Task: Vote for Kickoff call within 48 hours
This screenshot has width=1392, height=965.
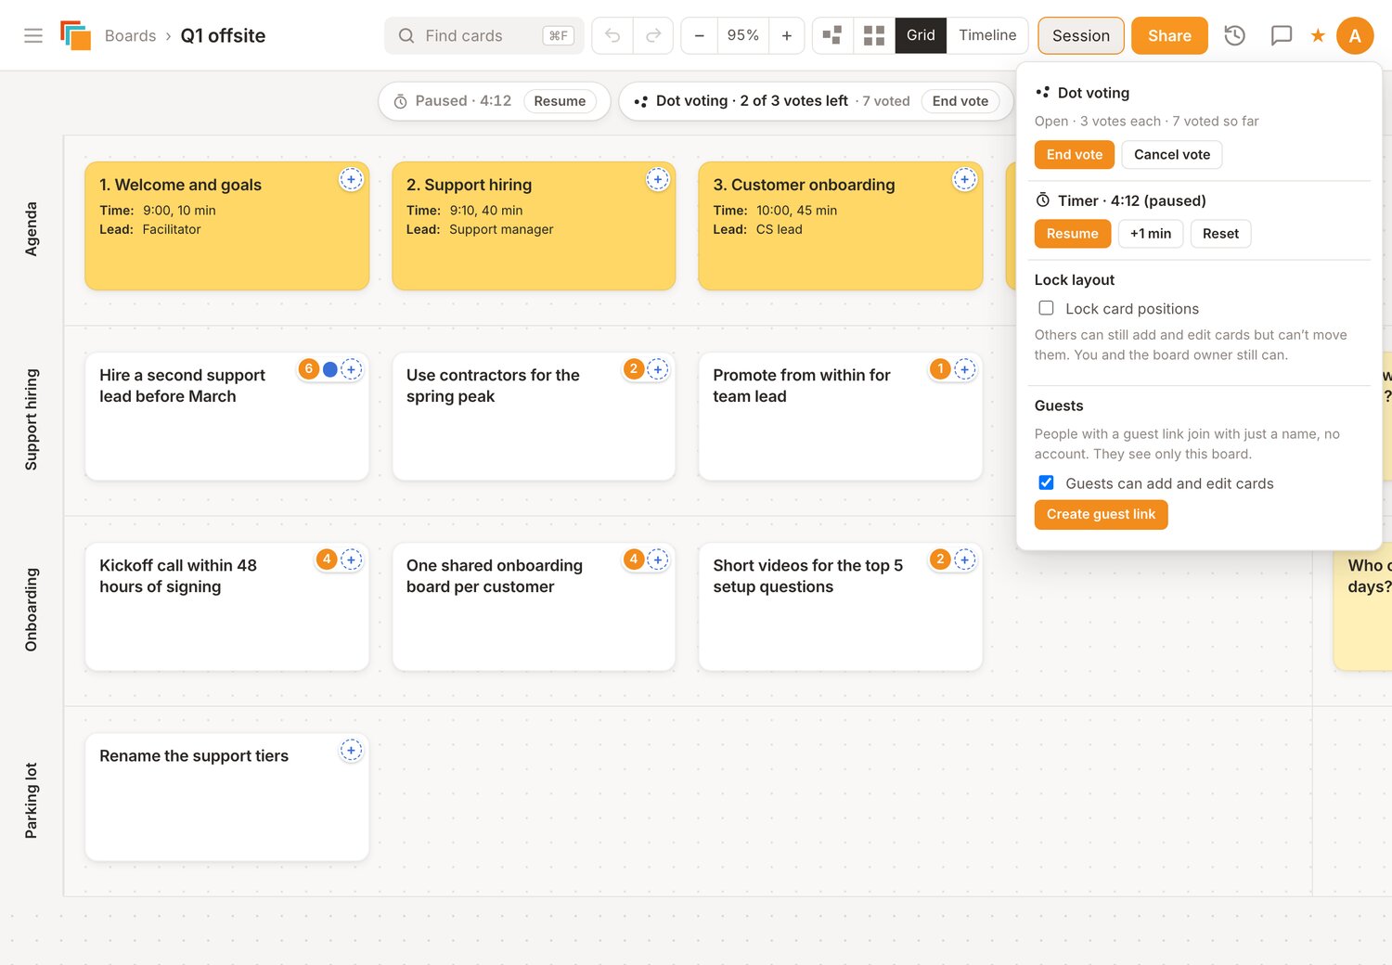Action: 351,560
